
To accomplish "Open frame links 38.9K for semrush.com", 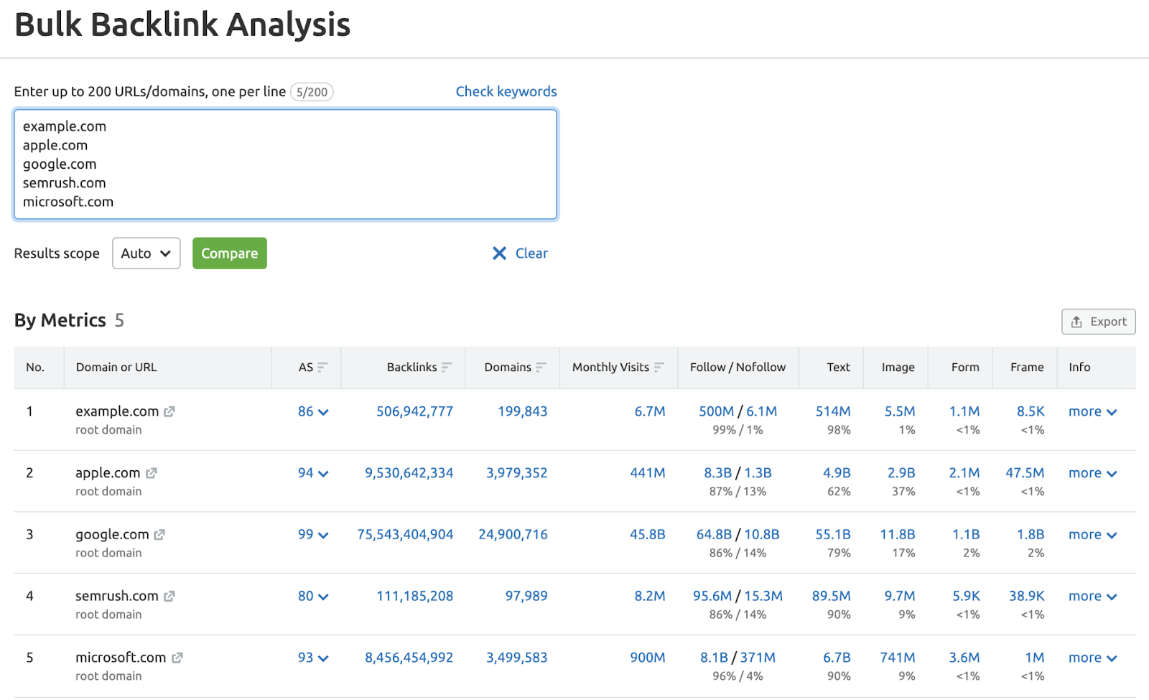I will (1027, 596).
